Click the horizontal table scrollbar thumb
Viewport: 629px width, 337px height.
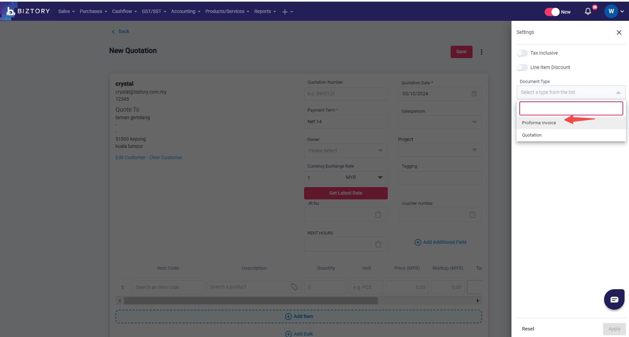251,301
